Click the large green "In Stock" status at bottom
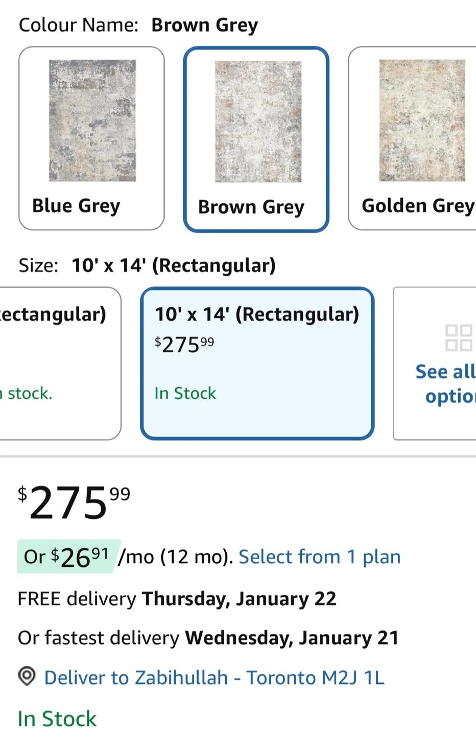The width and height of the screenshot is (476, 736). pos(57,719)
